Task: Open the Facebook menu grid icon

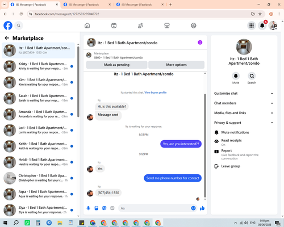Action: (252, 26)
